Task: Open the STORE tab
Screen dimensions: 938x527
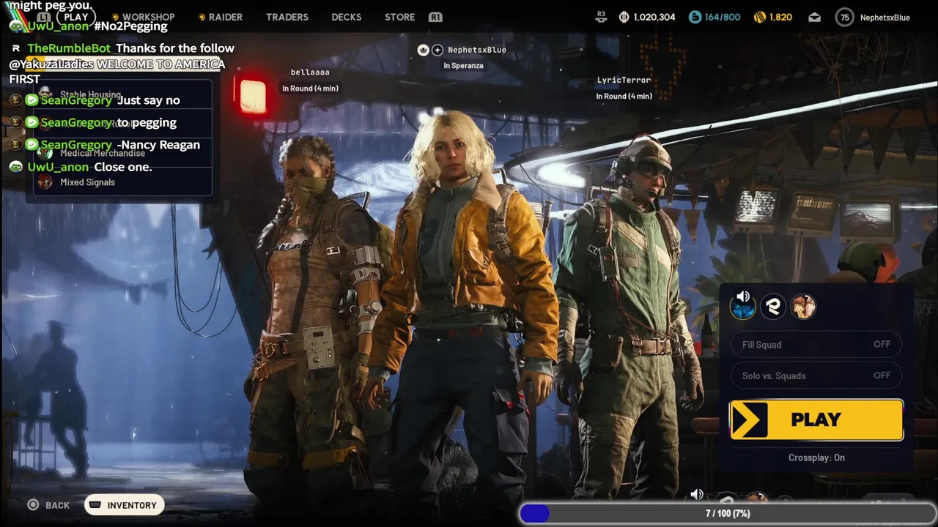Action: click(399, 17)
